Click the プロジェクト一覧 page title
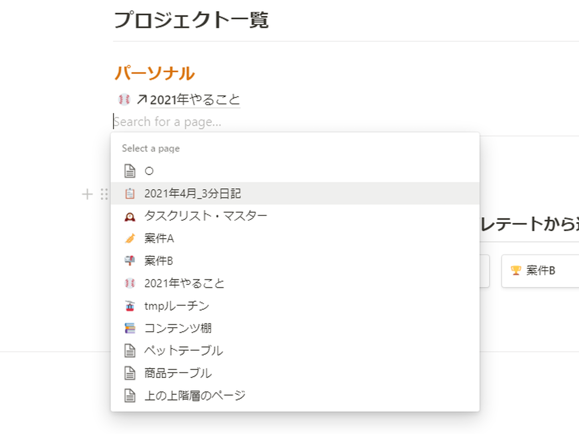 (x=191, y=20)
